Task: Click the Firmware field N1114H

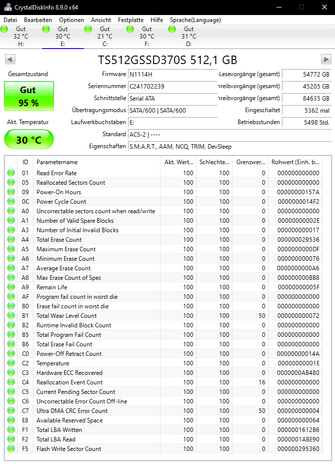Action: (x=172, y=74)
